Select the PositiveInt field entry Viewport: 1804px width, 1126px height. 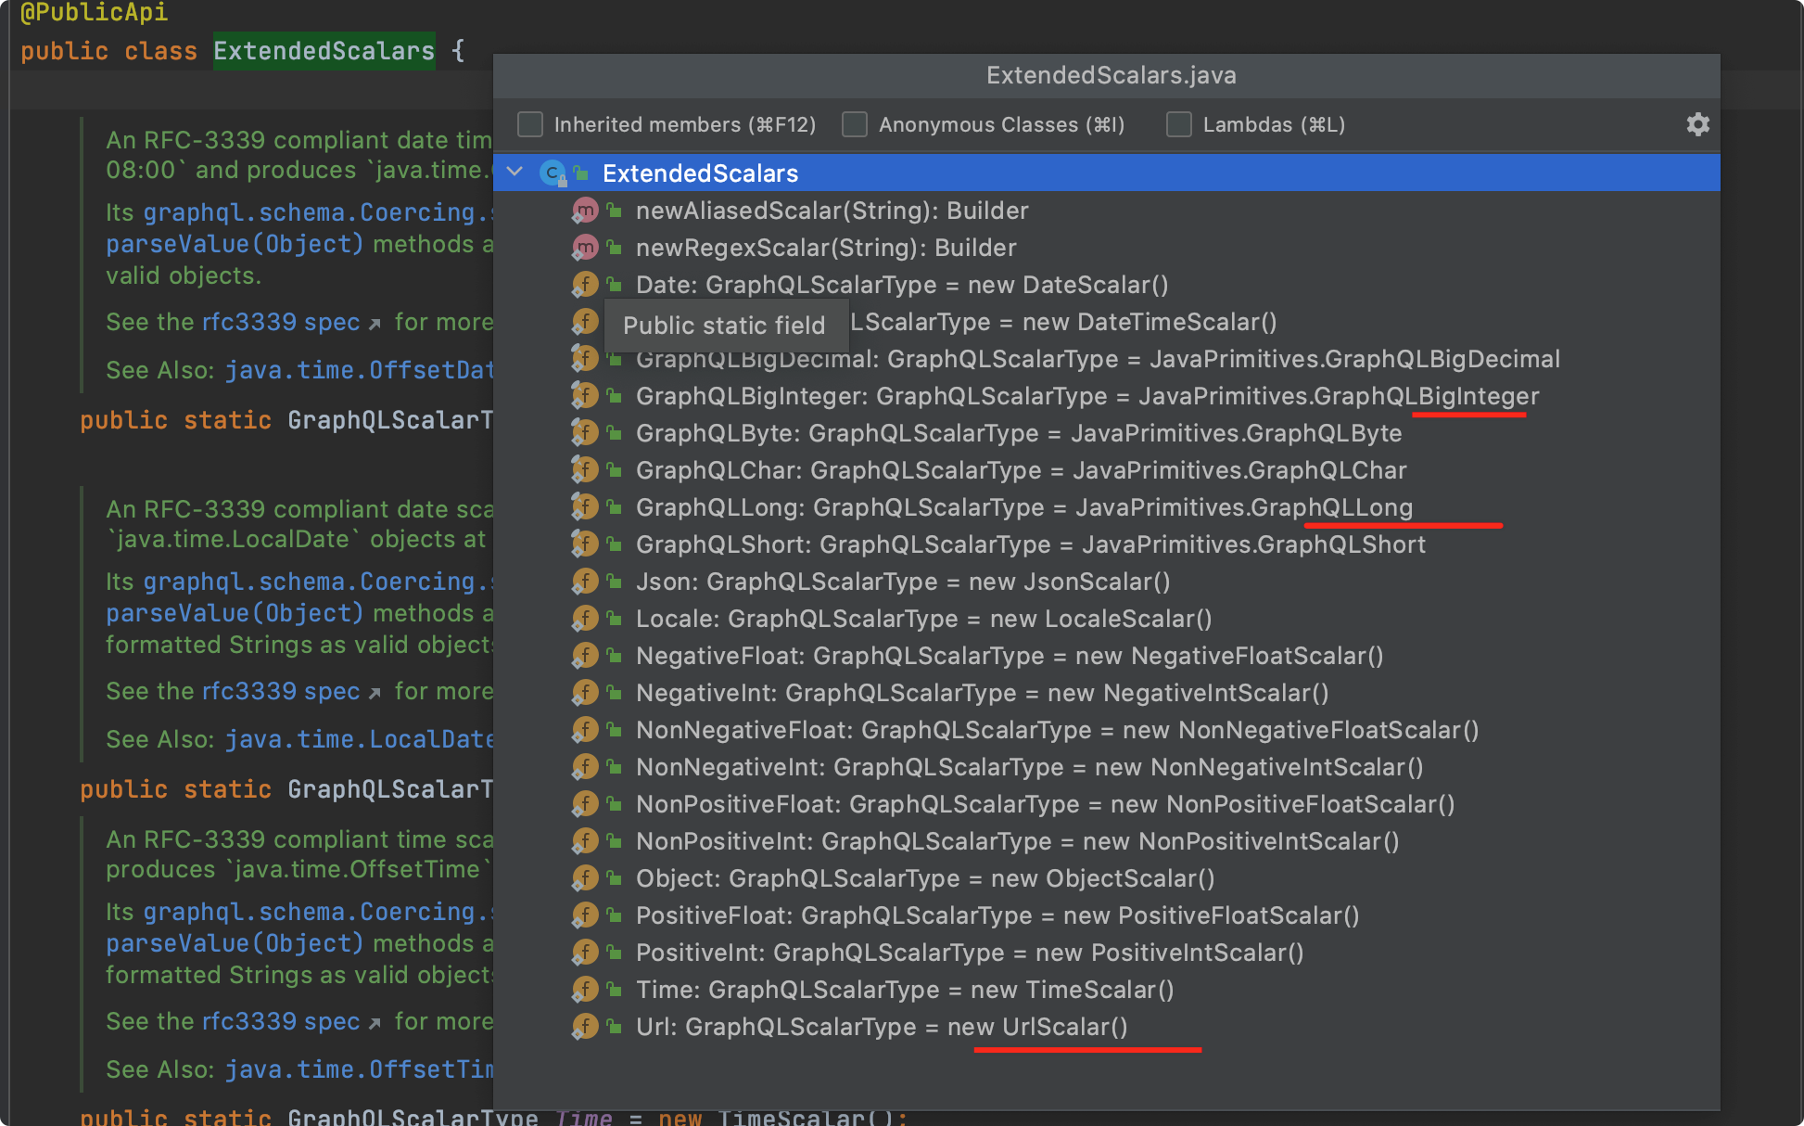[x=969, y=953]
